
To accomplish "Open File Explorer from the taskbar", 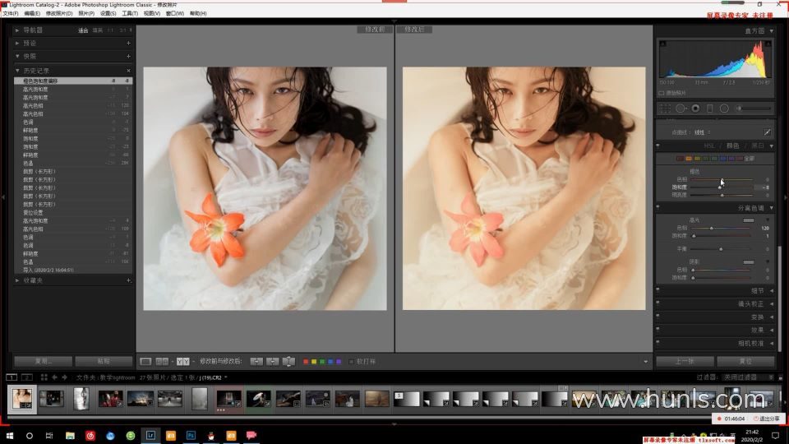I will 70,436.
